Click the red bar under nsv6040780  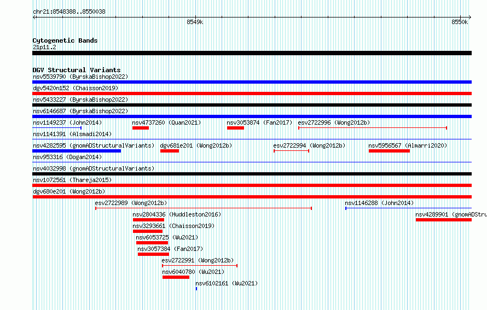pyautogui.click(x=176, y=277)
